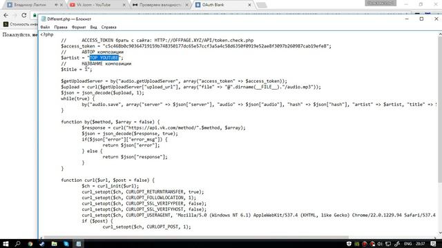Close the Владимир Лапкин tab
Image resolution: width=442 pixels, height=248 pixels.
[61, 5]
